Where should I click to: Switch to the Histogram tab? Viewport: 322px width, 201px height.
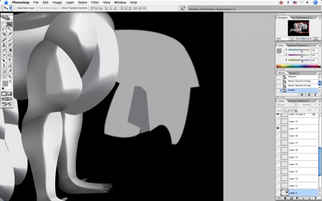coord(303,18)
